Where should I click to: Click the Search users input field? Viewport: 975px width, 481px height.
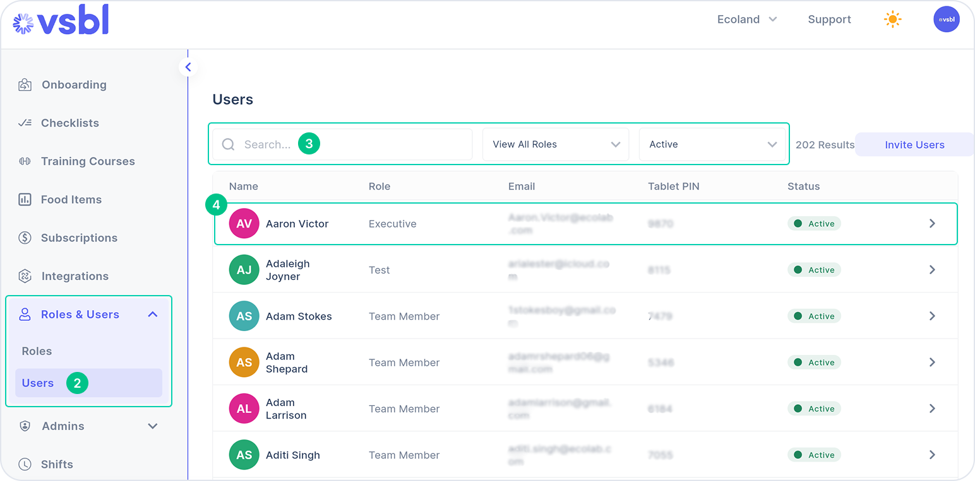pos(342,144)
